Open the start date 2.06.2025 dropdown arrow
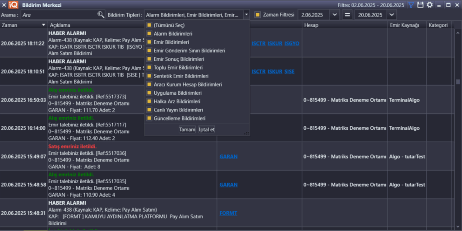 (334, 15)
